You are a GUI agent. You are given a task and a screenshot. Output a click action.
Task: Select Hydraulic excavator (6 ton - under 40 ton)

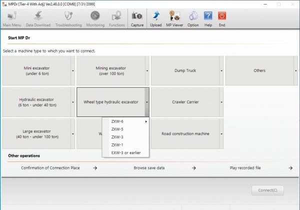(36, 102)
